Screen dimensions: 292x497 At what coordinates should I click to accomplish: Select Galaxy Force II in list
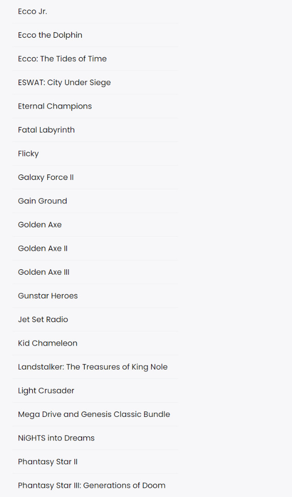click(46, 177)
